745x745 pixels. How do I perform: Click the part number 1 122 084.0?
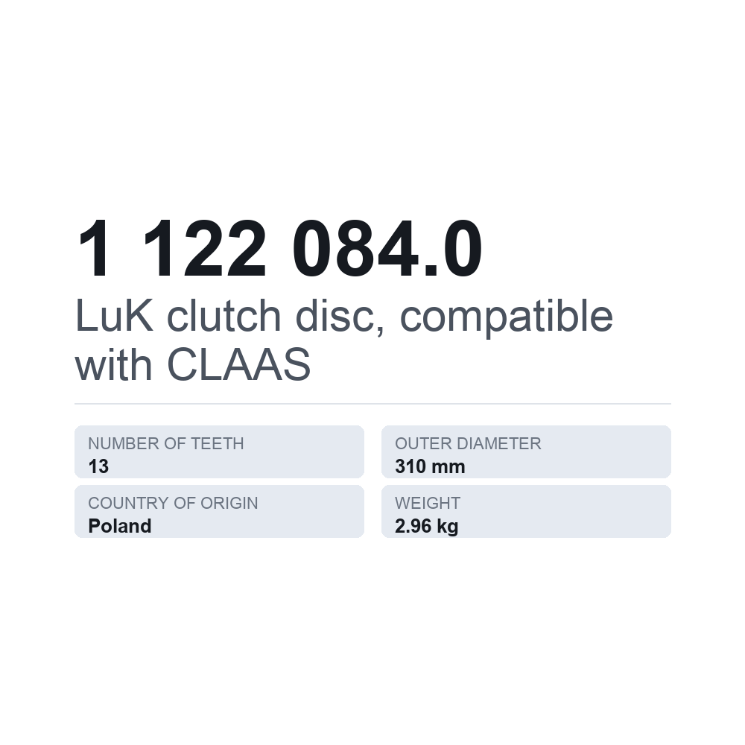(x=279, y=248)
